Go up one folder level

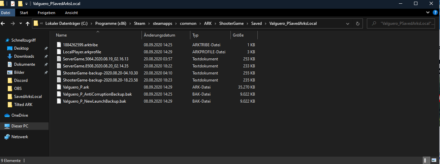pyautogui.click(x=28, y=24)
